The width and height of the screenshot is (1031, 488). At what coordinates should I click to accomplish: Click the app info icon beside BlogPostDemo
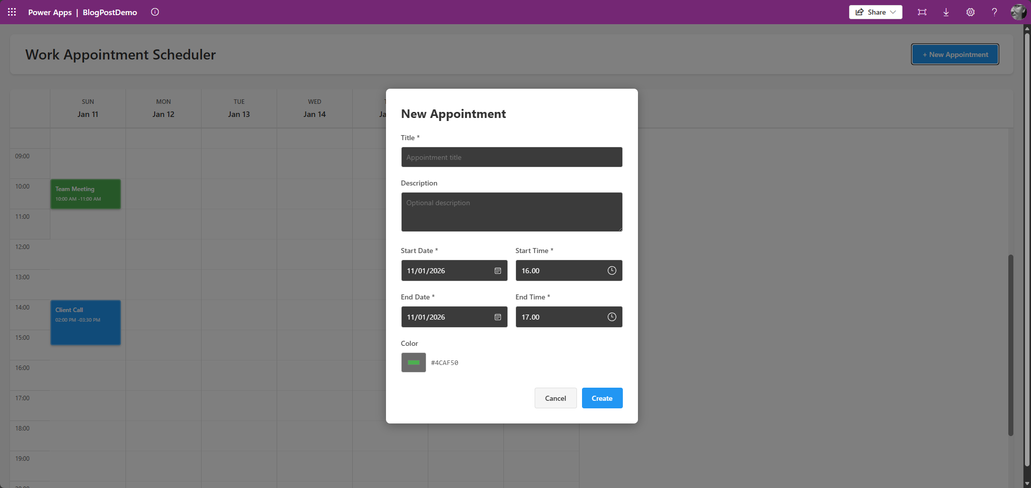point(155,12)
